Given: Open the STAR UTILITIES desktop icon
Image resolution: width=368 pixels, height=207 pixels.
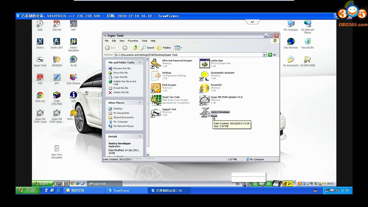Looking at the screenshot, I should (x=57, y=98).
